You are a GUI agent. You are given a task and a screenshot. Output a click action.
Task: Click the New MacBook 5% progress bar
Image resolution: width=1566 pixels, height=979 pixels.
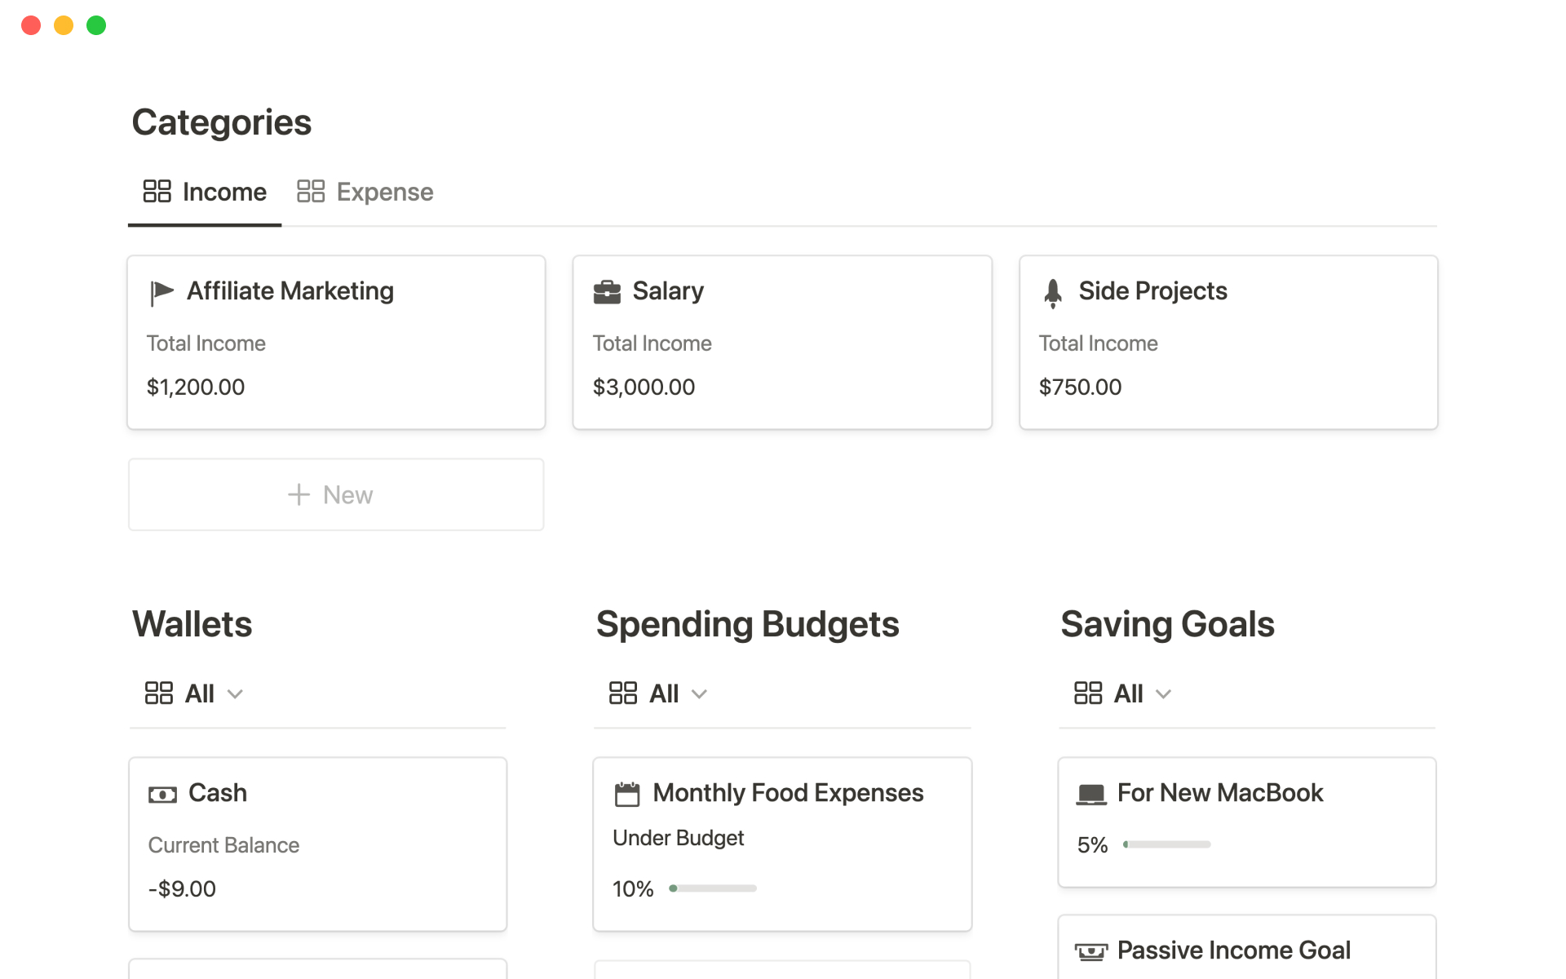pyautogui.click(x=1166, y=844)
